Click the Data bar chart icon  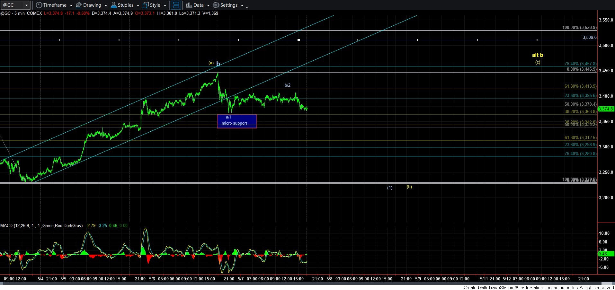(189, 5)
